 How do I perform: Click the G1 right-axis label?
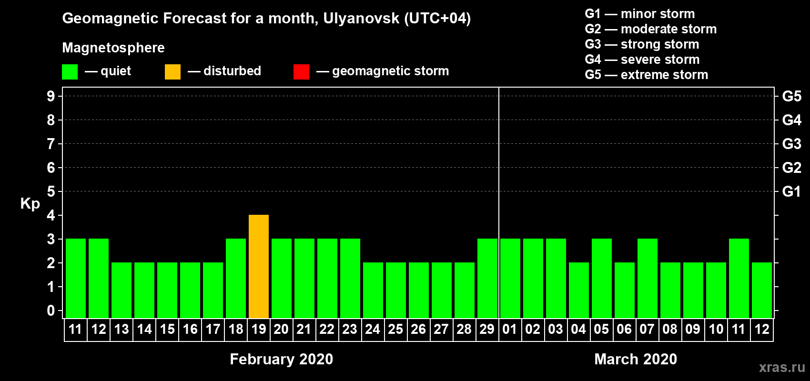[792, 191]
